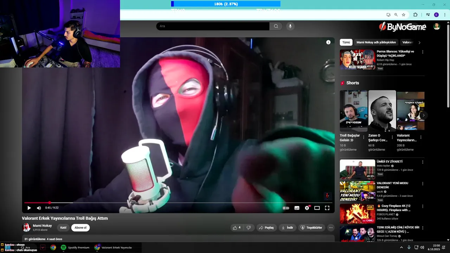Click the zoom magnifier in address bar
The image size is (450, 253).
pos(396,15)
